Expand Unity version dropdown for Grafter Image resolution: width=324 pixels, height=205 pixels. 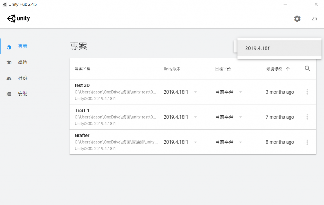click(x=196, y=142)
